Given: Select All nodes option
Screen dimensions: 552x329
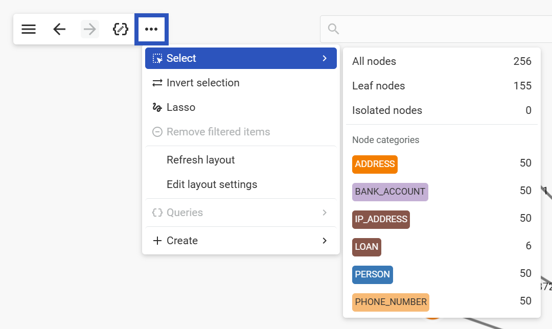Looking at the screenshot, I should coord(374,61).
